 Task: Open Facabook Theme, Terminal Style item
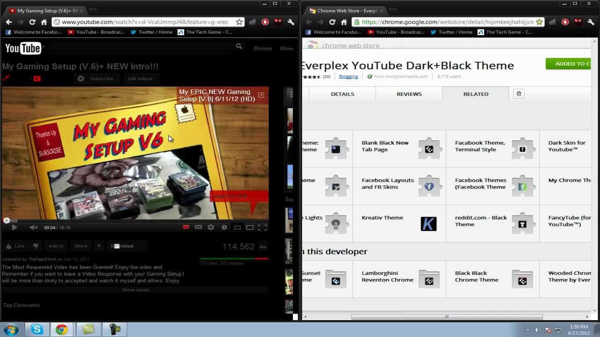(x=492, y=148)
